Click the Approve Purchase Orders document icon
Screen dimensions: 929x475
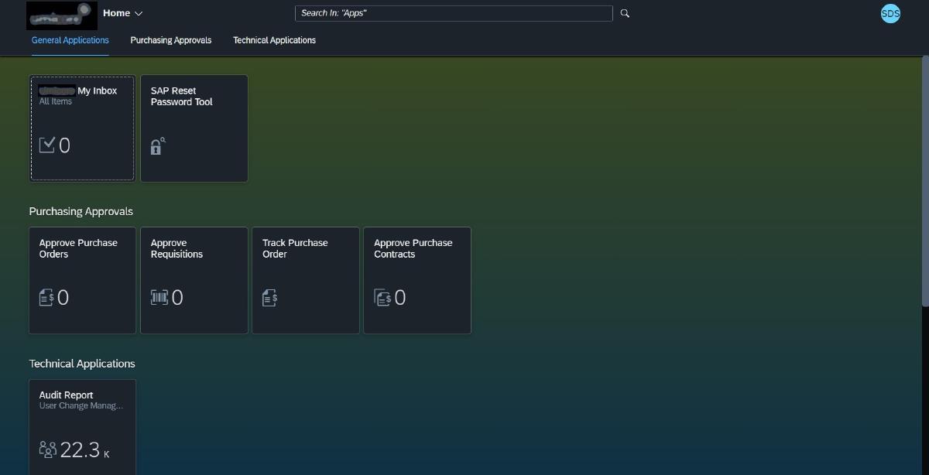[x=46, y=298]
